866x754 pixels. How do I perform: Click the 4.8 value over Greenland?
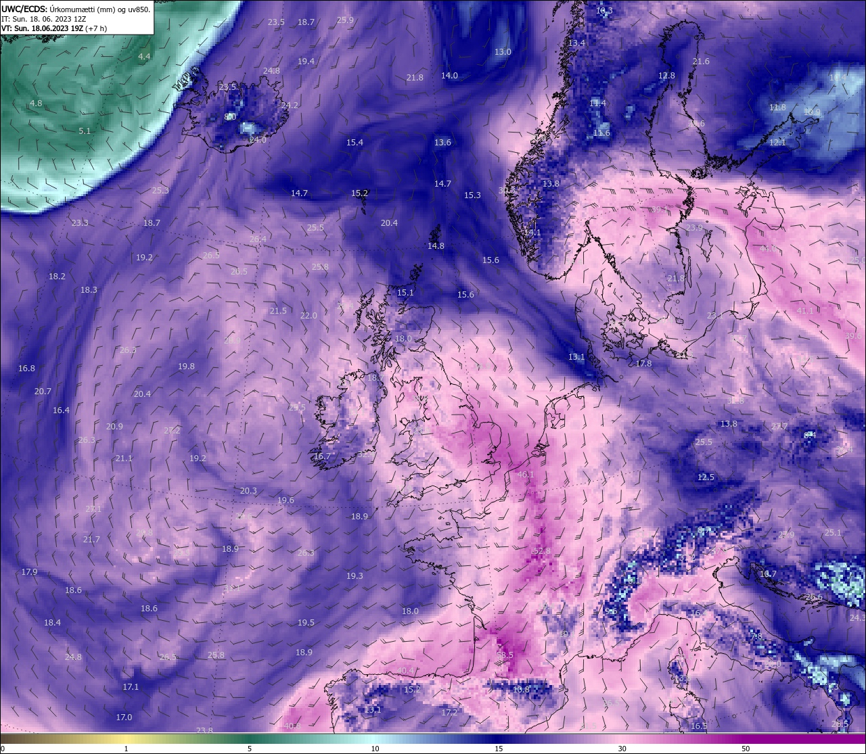(36, 103)
